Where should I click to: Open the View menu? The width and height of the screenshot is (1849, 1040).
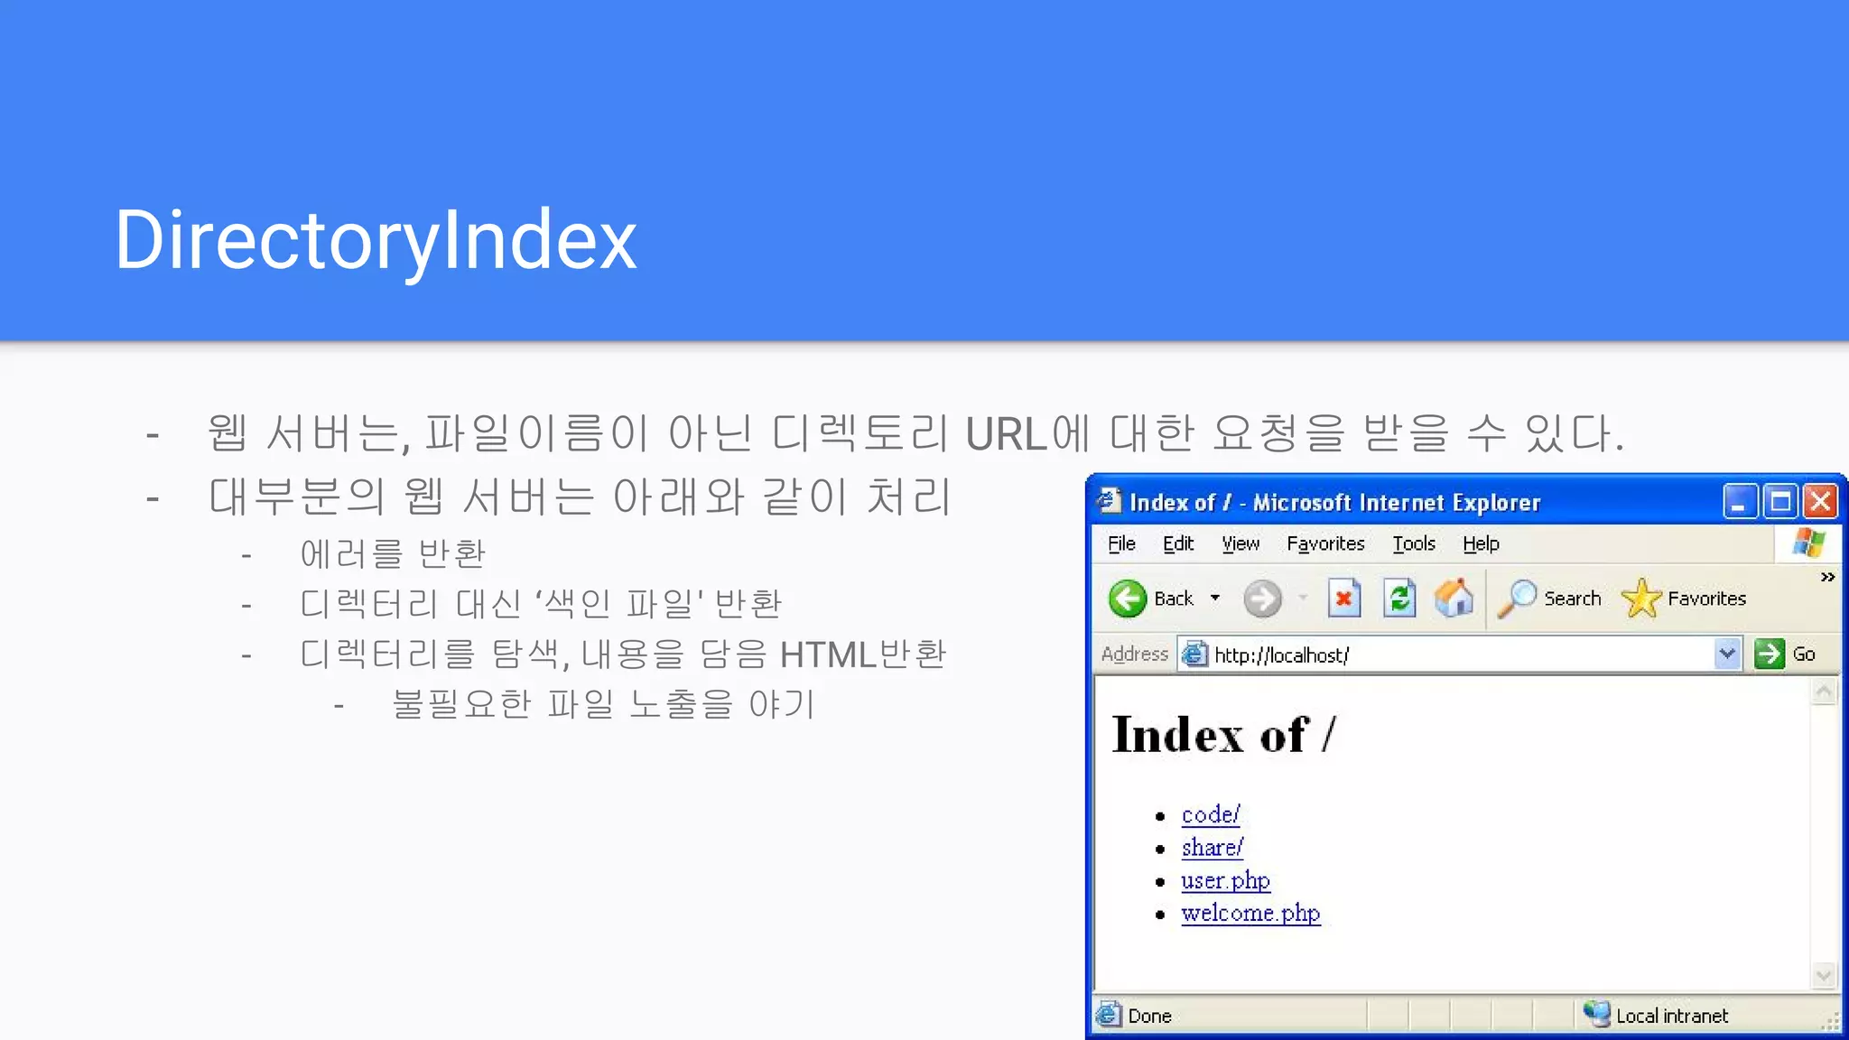pos(1240,543)
